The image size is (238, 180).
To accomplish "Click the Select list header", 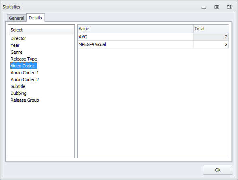I will [41, 30].
